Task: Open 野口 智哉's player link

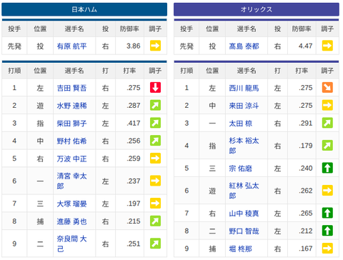Action: pyautogui.click(x=244, y=231)
